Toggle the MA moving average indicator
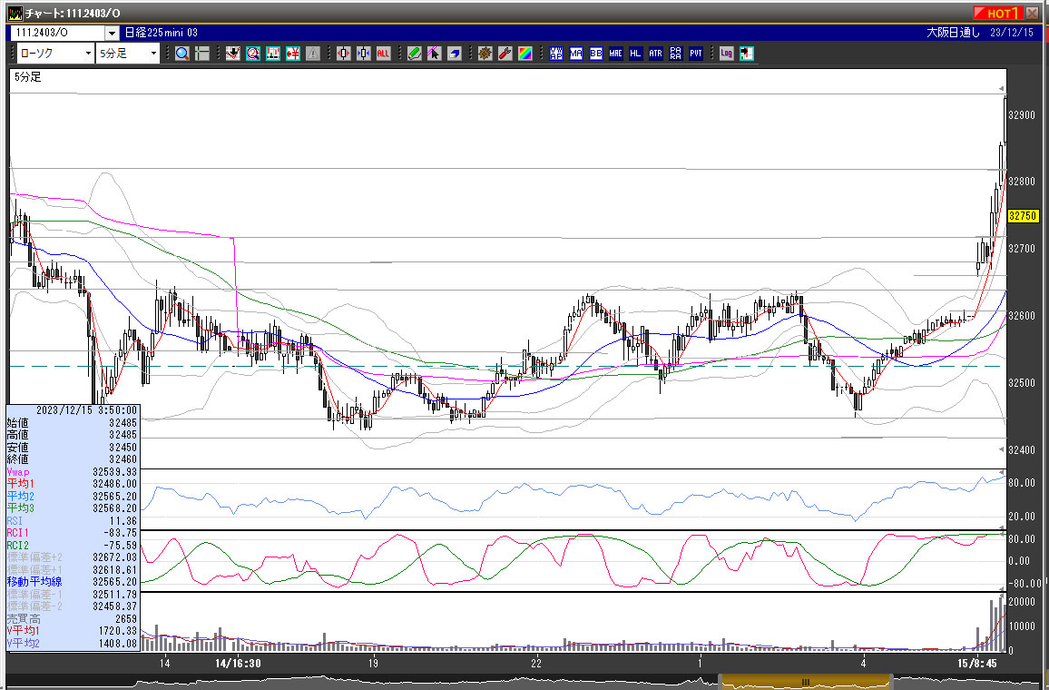 point(576,54)
